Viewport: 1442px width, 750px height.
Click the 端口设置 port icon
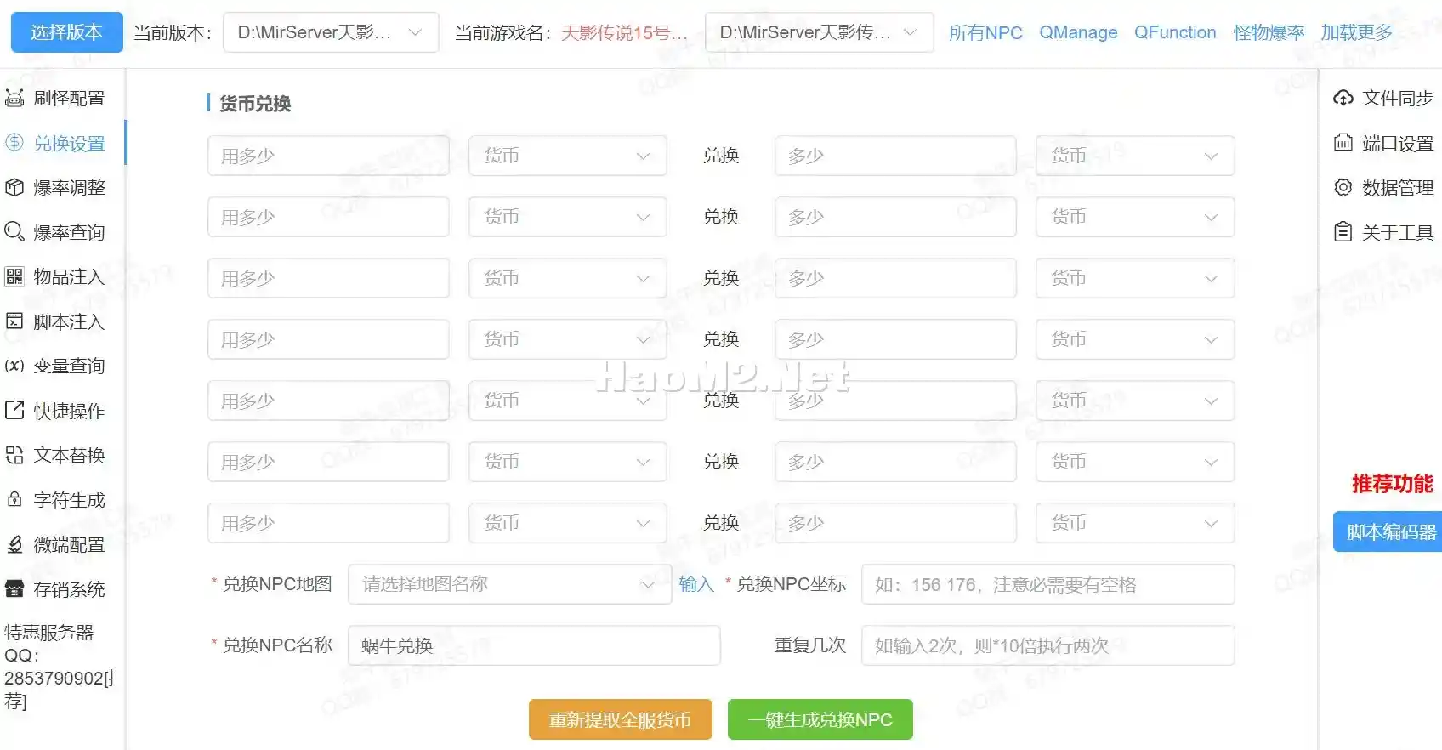coord(1343,143)
